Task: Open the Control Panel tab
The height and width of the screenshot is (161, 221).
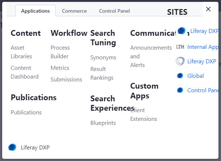Action: coord(114,11)
